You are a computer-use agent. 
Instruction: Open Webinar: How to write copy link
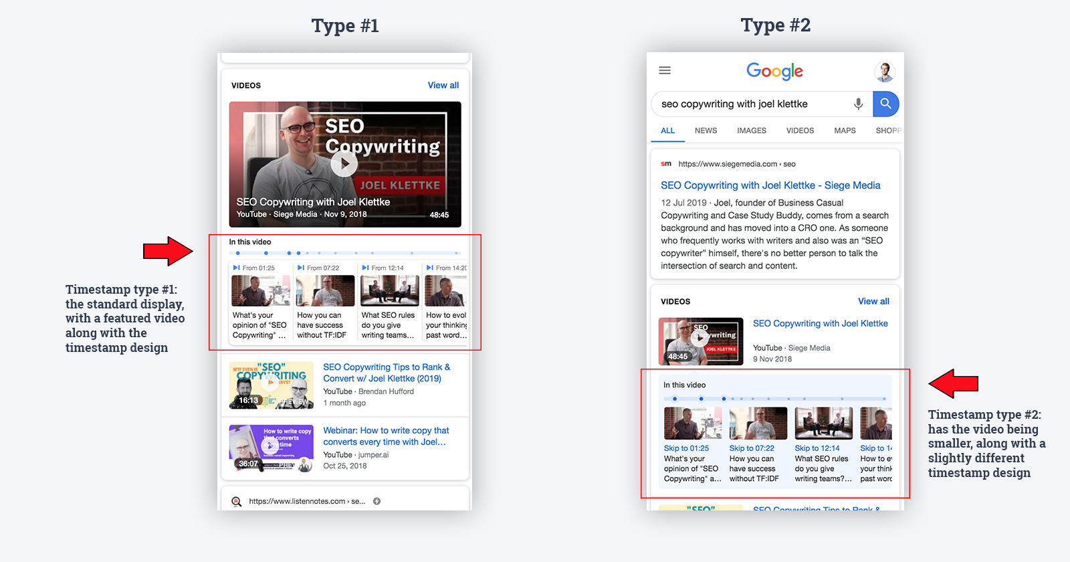click(x=386, y=436)
